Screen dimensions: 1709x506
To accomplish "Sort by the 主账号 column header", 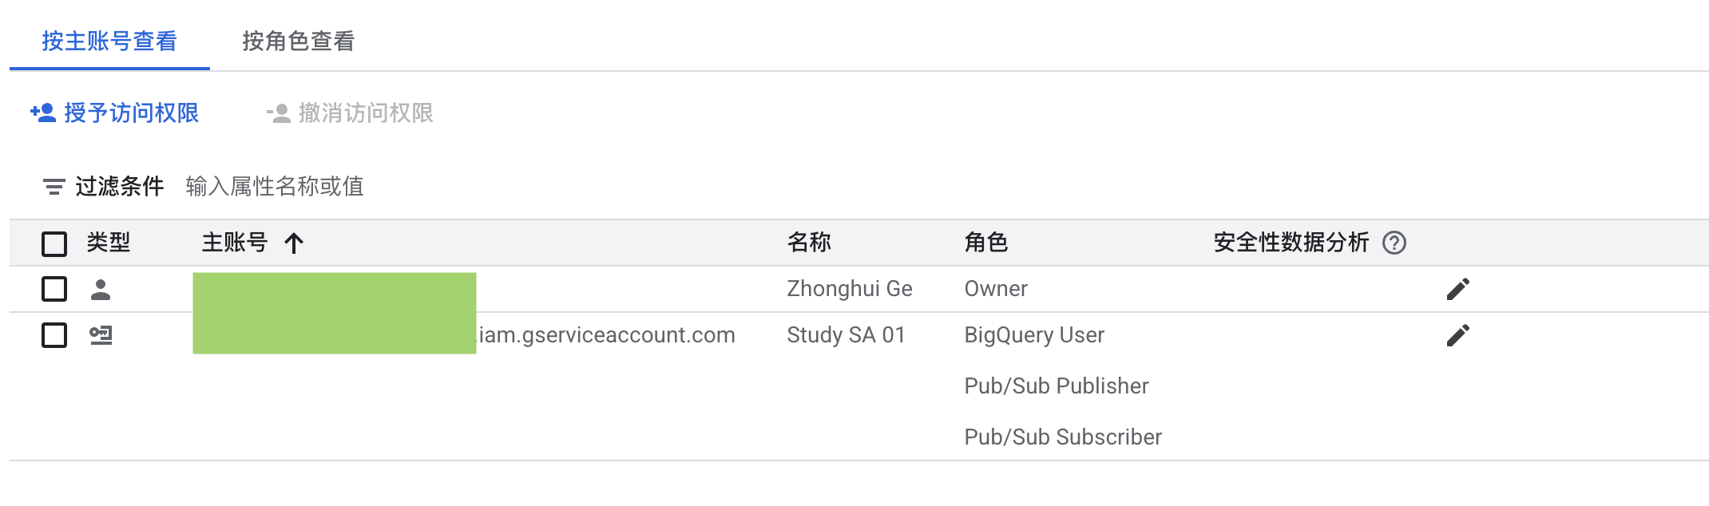I will point(234,243).
